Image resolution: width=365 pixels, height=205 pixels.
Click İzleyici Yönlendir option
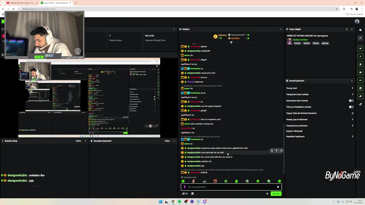point(294,131)
